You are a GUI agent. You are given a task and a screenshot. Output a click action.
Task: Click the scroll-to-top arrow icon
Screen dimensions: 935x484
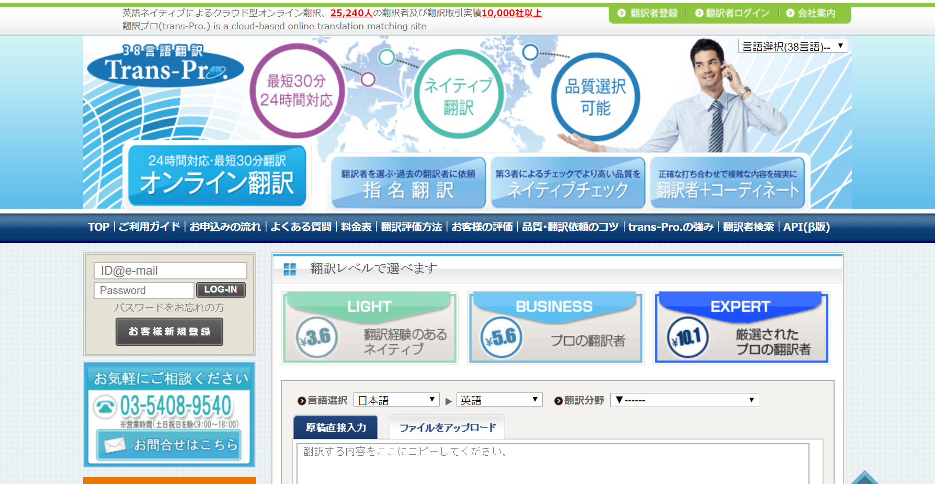(865, 478)
